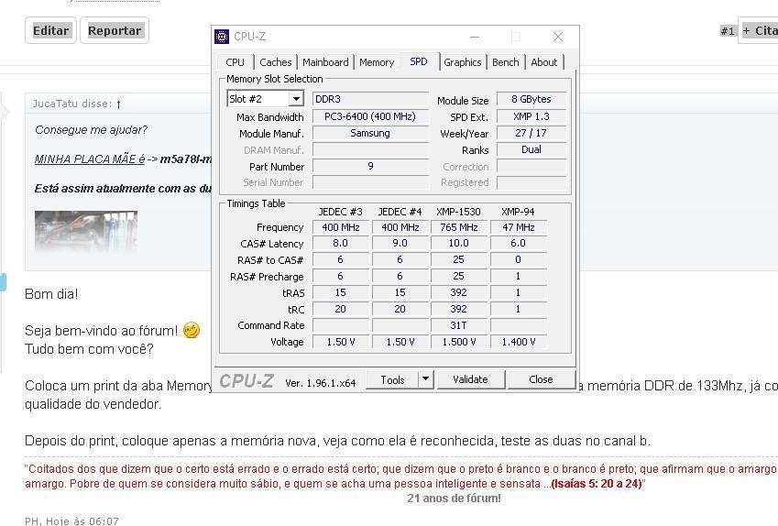
Task: Click the 765 MHz XMP-1530 frequency cell
Action: click(459, 227)
